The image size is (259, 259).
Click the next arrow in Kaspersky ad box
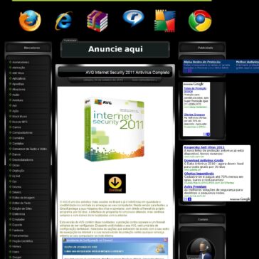[x=189, y=199]
